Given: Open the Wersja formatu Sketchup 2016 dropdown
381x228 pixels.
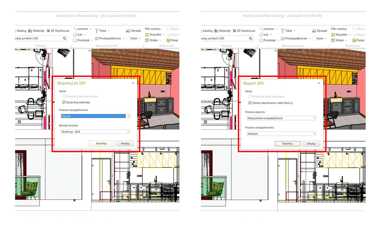Looking at the screenshot, I should [128, 132].
